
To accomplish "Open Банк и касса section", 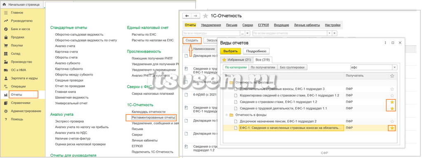I will [20, 29].
